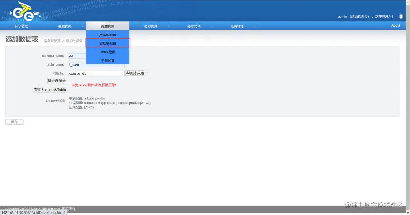Click the 数据源 input with source_db

pyautogui.click(x=97, y=74)
